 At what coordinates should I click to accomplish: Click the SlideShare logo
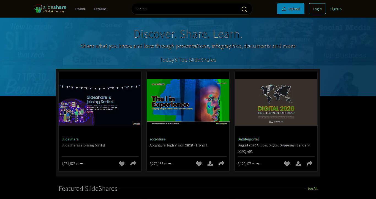pyautogui.click(x=50, y=9)
